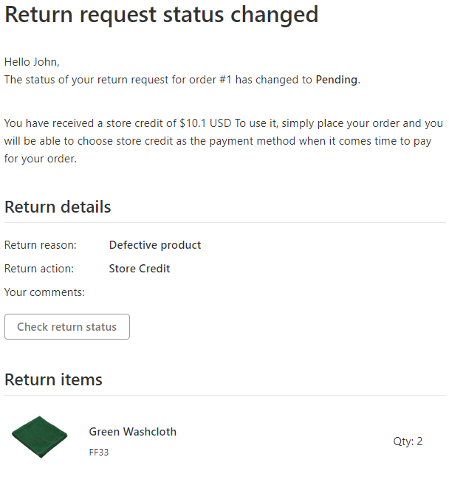The width and height of the screenshot is (449, 485).
Task: Click the Your comments label
Action: pyautogui.click(x=45, y=292)
